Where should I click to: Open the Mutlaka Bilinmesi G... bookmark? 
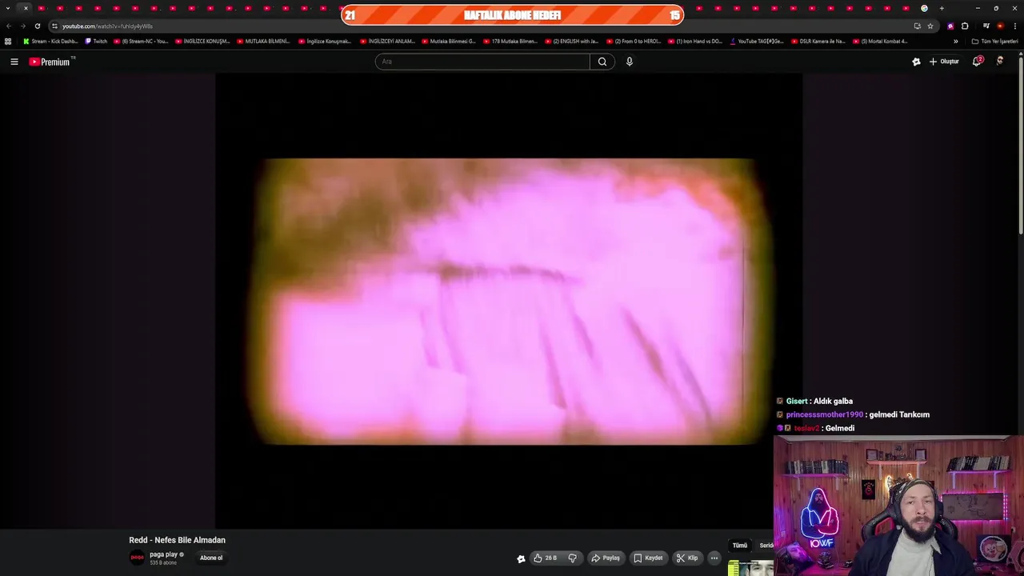click(449, 41)
